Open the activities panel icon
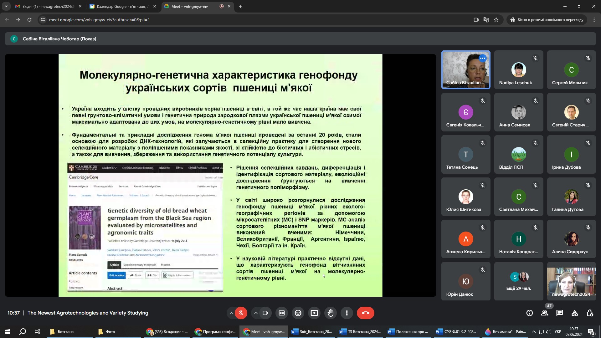Image resolution: width=601 pixels, height=338 pixels. point(575,313)
